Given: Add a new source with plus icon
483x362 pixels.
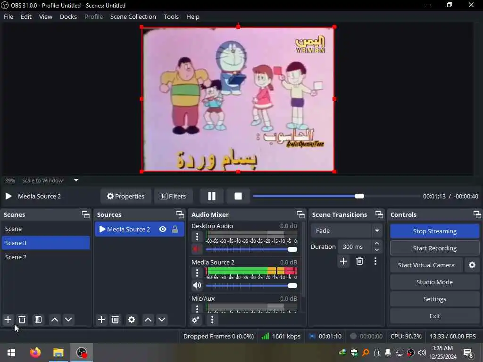Looking at the screenshot, I should 101,320.
